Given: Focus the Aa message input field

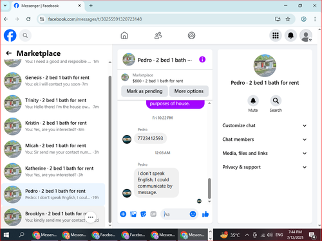Looking at the screenshot, I should 176,214.
